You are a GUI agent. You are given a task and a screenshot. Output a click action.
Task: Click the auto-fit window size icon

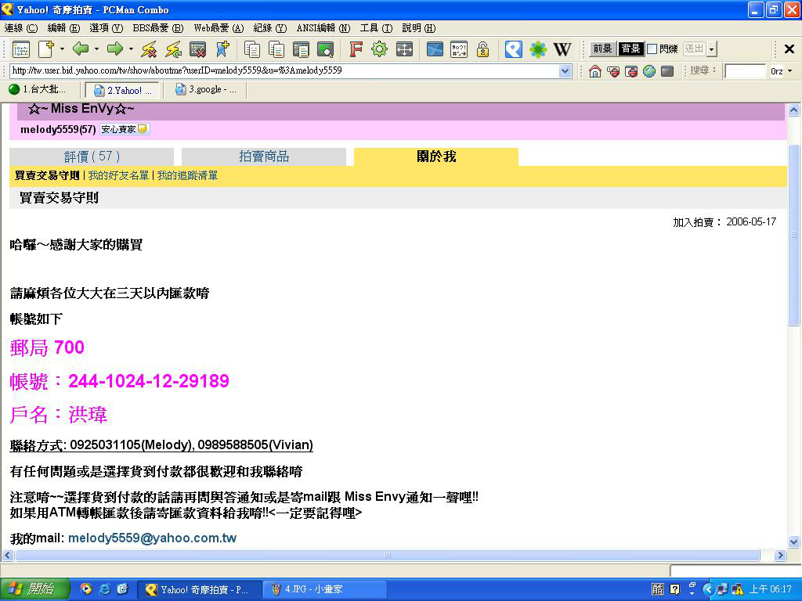point(405,49)
